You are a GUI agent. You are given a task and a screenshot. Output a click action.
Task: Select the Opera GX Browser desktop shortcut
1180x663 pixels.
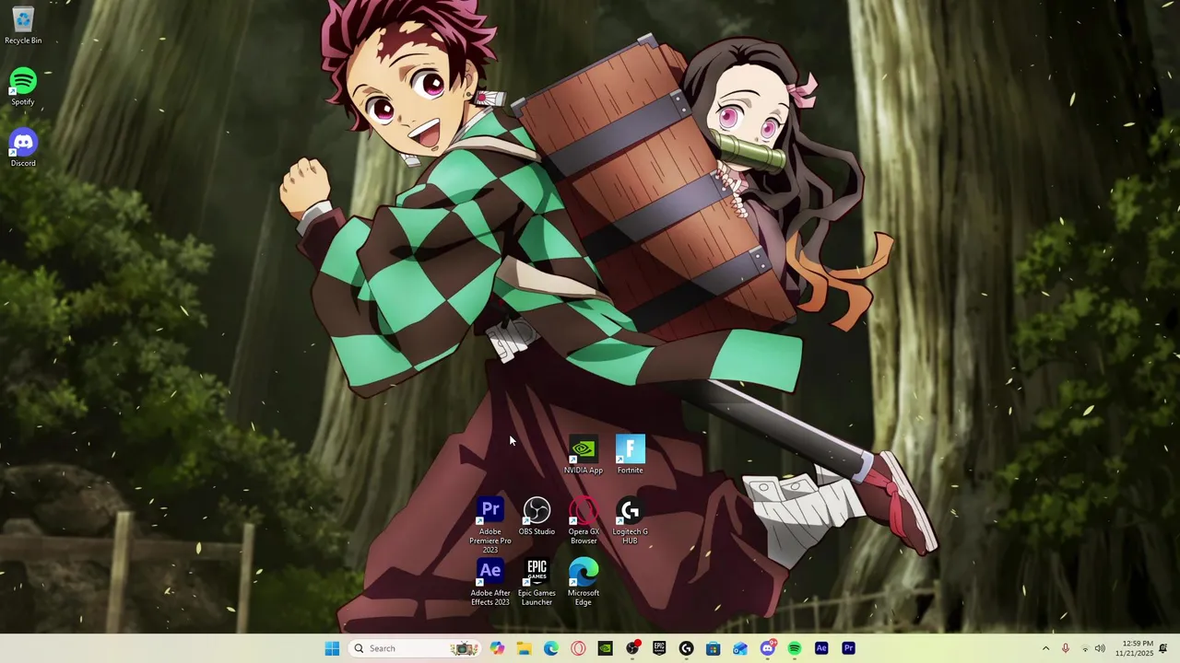(584, 521)
